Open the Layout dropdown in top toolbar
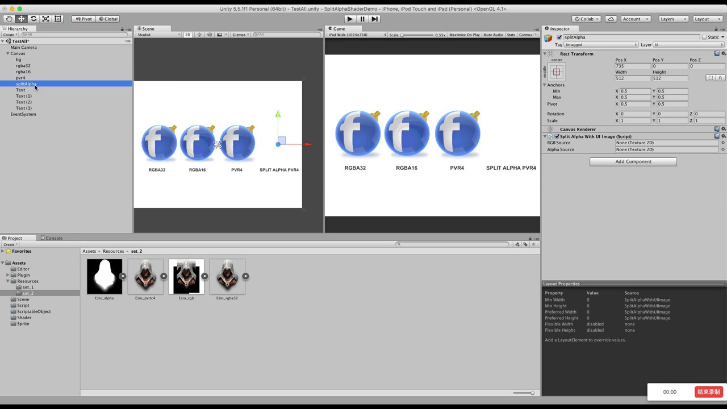Image resolution: width=727 pixels, height=409 pixels. point(708,19)
